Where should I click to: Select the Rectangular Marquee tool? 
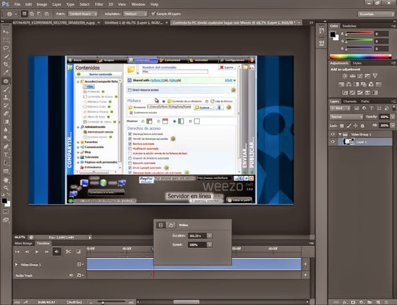coord(6,40)
